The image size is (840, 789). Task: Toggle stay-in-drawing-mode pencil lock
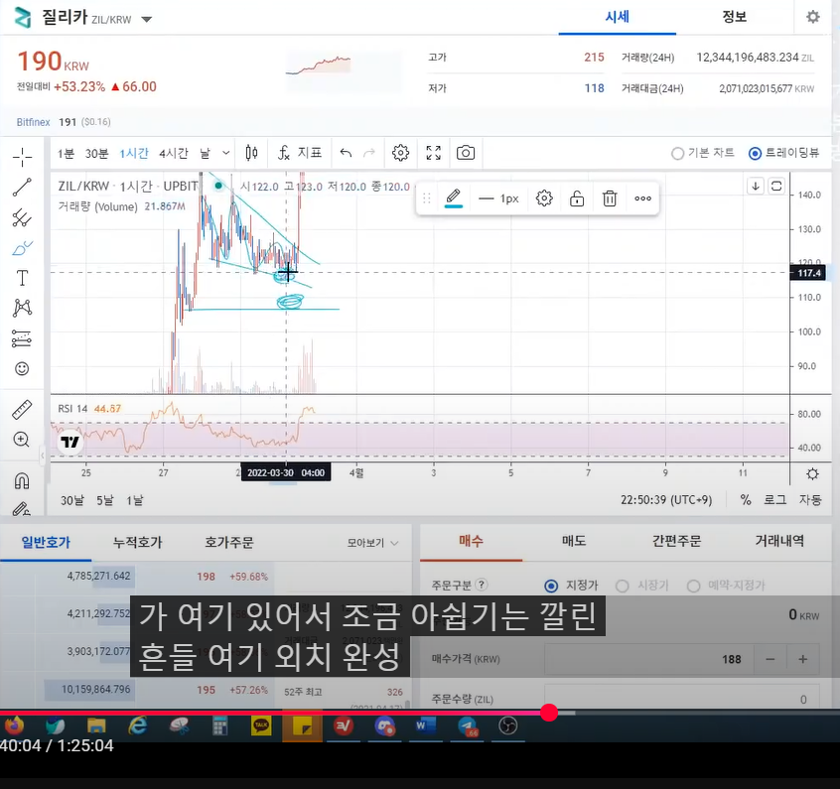22,508
